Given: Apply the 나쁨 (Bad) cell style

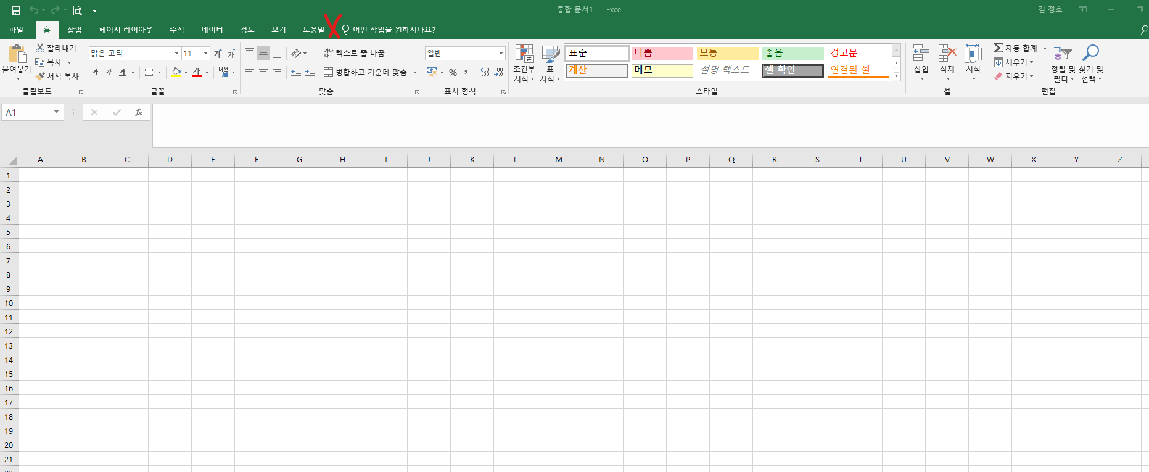Looking at the screenshot, I should (x=662, y=53).
